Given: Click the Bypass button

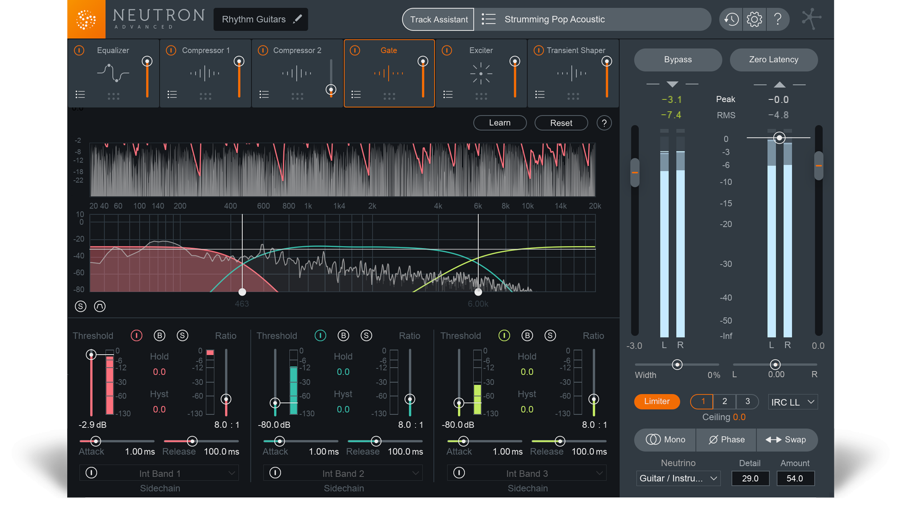Looking at the screenshot, I should click(678, 59).
